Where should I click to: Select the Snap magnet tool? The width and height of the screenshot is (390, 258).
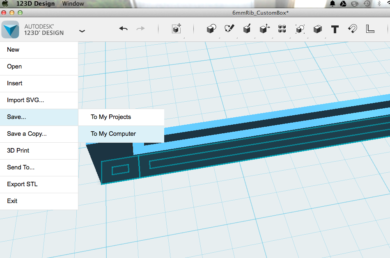pos(353,29)
